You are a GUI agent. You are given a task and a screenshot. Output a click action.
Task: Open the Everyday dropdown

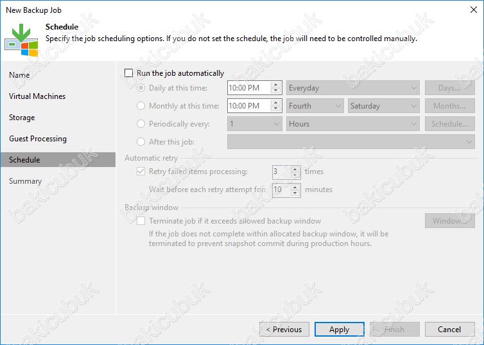[353, 88]
